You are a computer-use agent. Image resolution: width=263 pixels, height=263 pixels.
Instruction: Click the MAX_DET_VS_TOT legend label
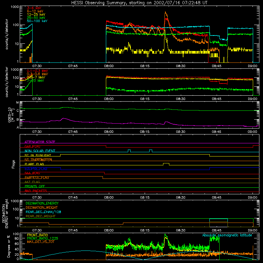[41, 242]
